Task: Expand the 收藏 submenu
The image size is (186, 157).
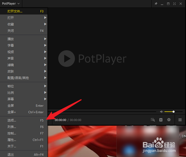Action: point(24,24)
